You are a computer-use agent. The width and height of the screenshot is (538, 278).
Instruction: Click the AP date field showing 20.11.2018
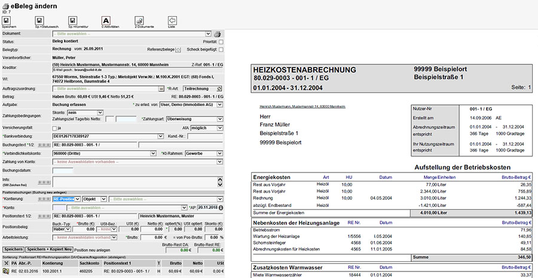tap(207, 208)
